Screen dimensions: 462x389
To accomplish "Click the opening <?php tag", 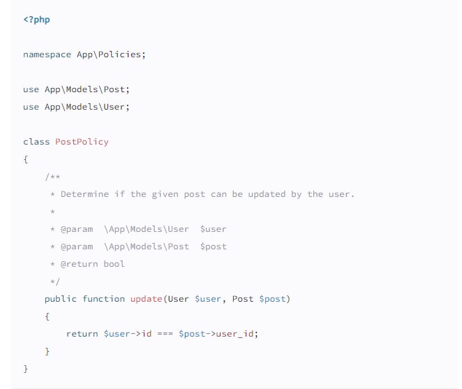I will point(36,20).
